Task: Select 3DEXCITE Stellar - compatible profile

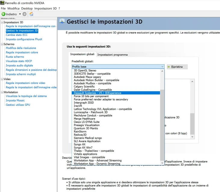Action: [x=116, y=74]
